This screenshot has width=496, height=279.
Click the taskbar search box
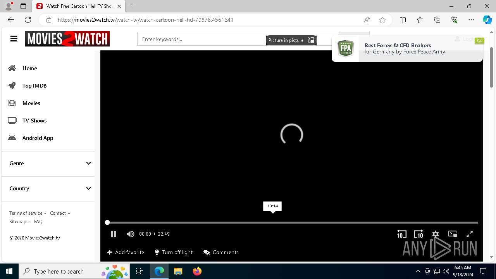[x=74, y=271]
